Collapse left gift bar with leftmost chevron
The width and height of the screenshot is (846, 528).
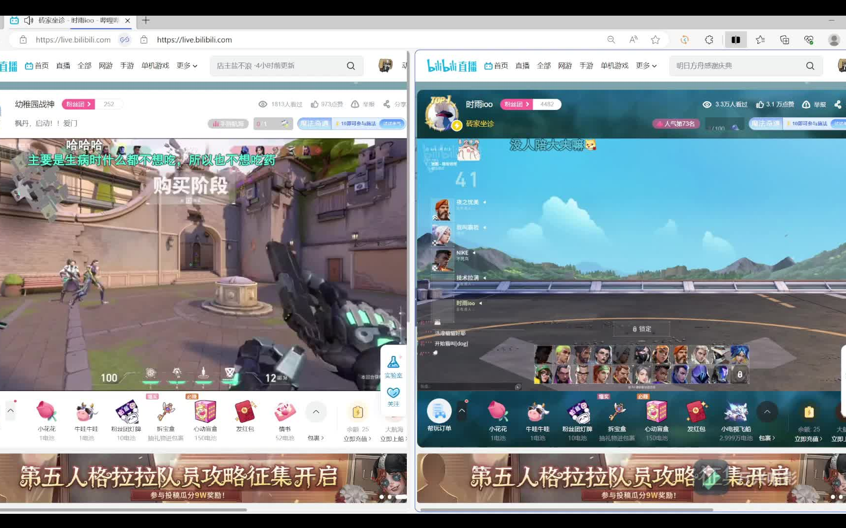click(10, 411)
